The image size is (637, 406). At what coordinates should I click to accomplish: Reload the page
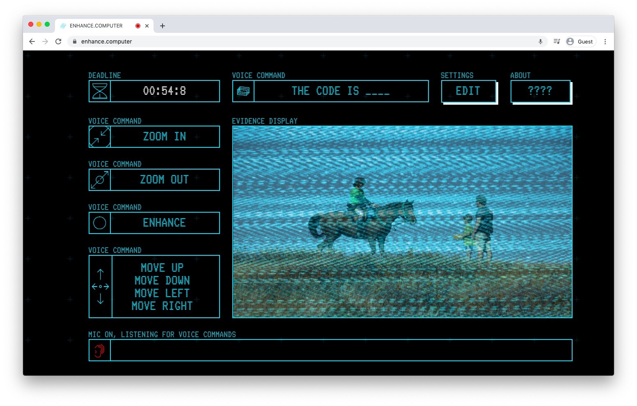click(58, 41)
